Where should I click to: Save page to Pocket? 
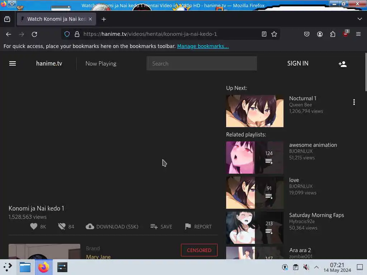tap(307, 34)
